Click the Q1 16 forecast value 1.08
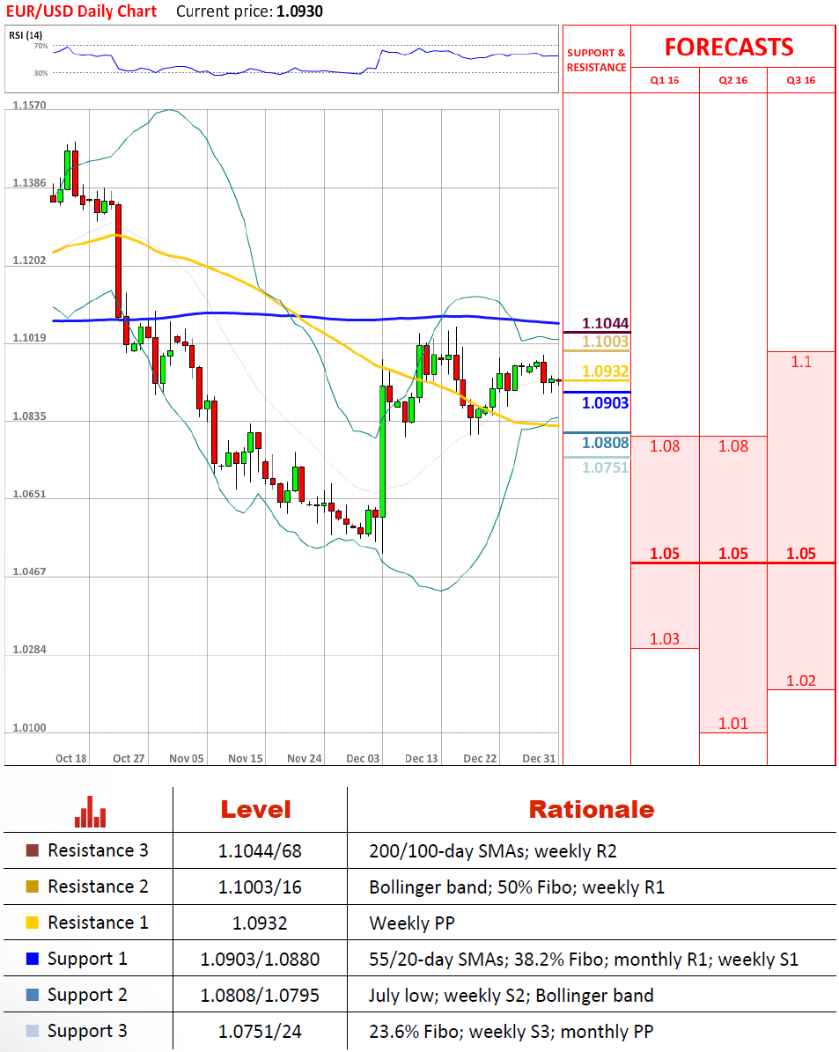 point(665,446)
